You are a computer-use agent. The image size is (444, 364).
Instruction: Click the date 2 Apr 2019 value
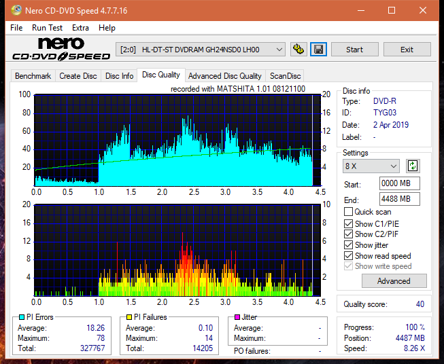[x=391, y=125]
